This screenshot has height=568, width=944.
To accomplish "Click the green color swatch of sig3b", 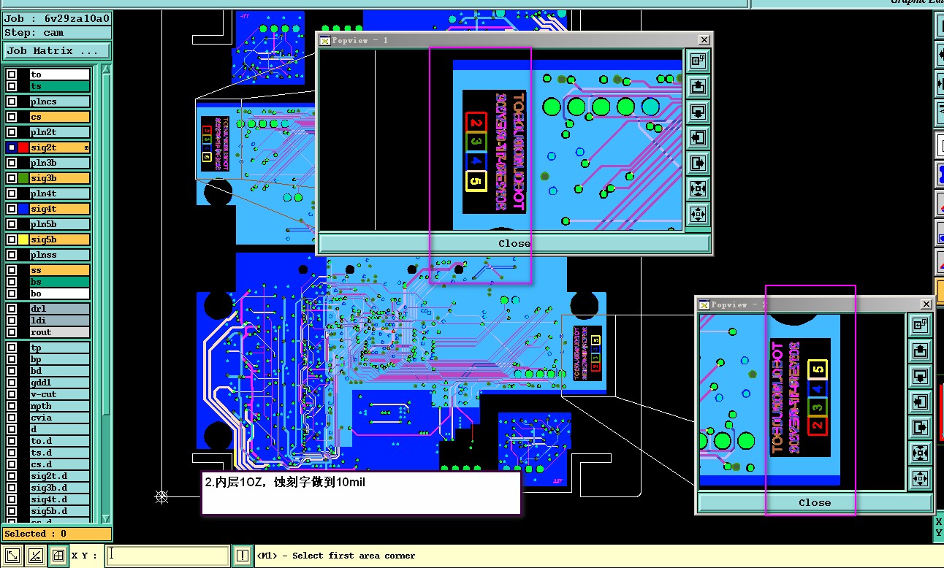I will click(x=23, y=178).
